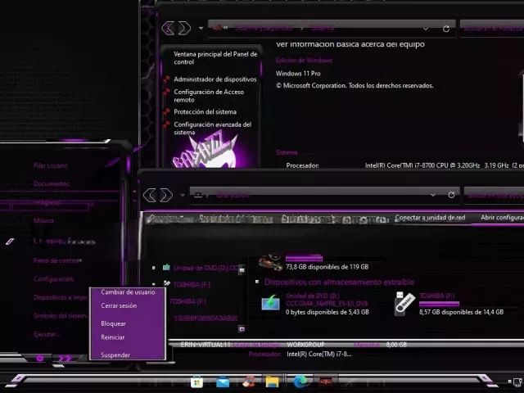Open recent locations dropdown in Sistema window
Screen dimensions: 524x393
tap(201, 29)
